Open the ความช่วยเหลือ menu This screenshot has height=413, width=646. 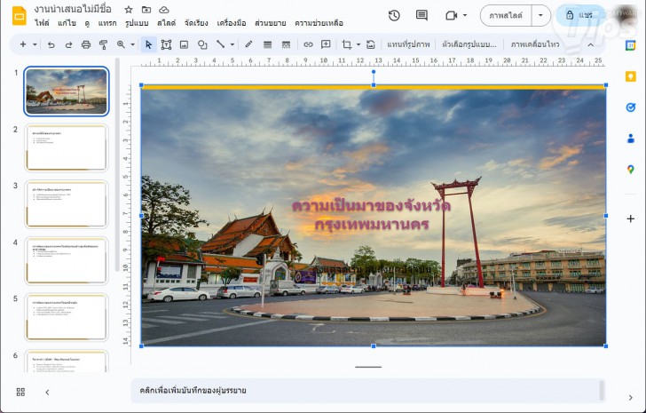319,23
